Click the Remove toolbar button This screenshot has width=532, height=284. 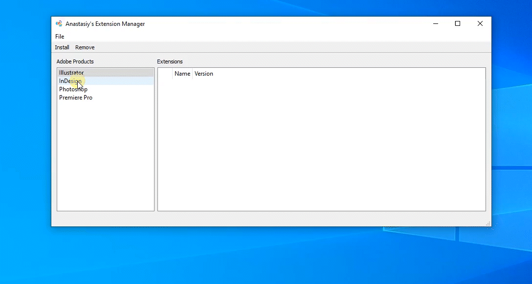(85, 47)
